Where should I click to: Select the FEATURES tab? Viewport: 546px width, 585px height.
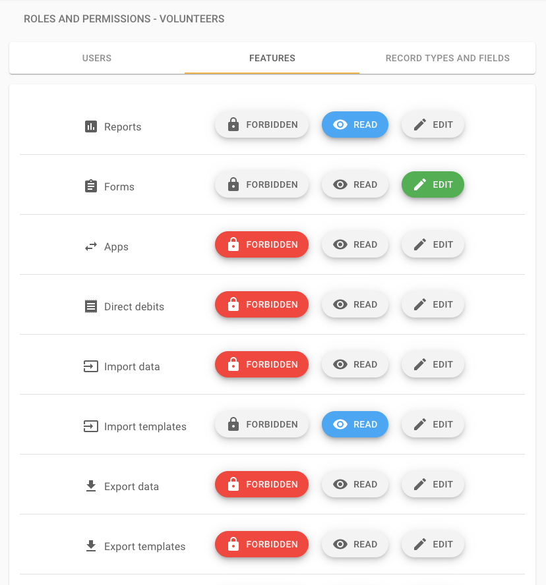pyautogui.click(x=272, y=58)
